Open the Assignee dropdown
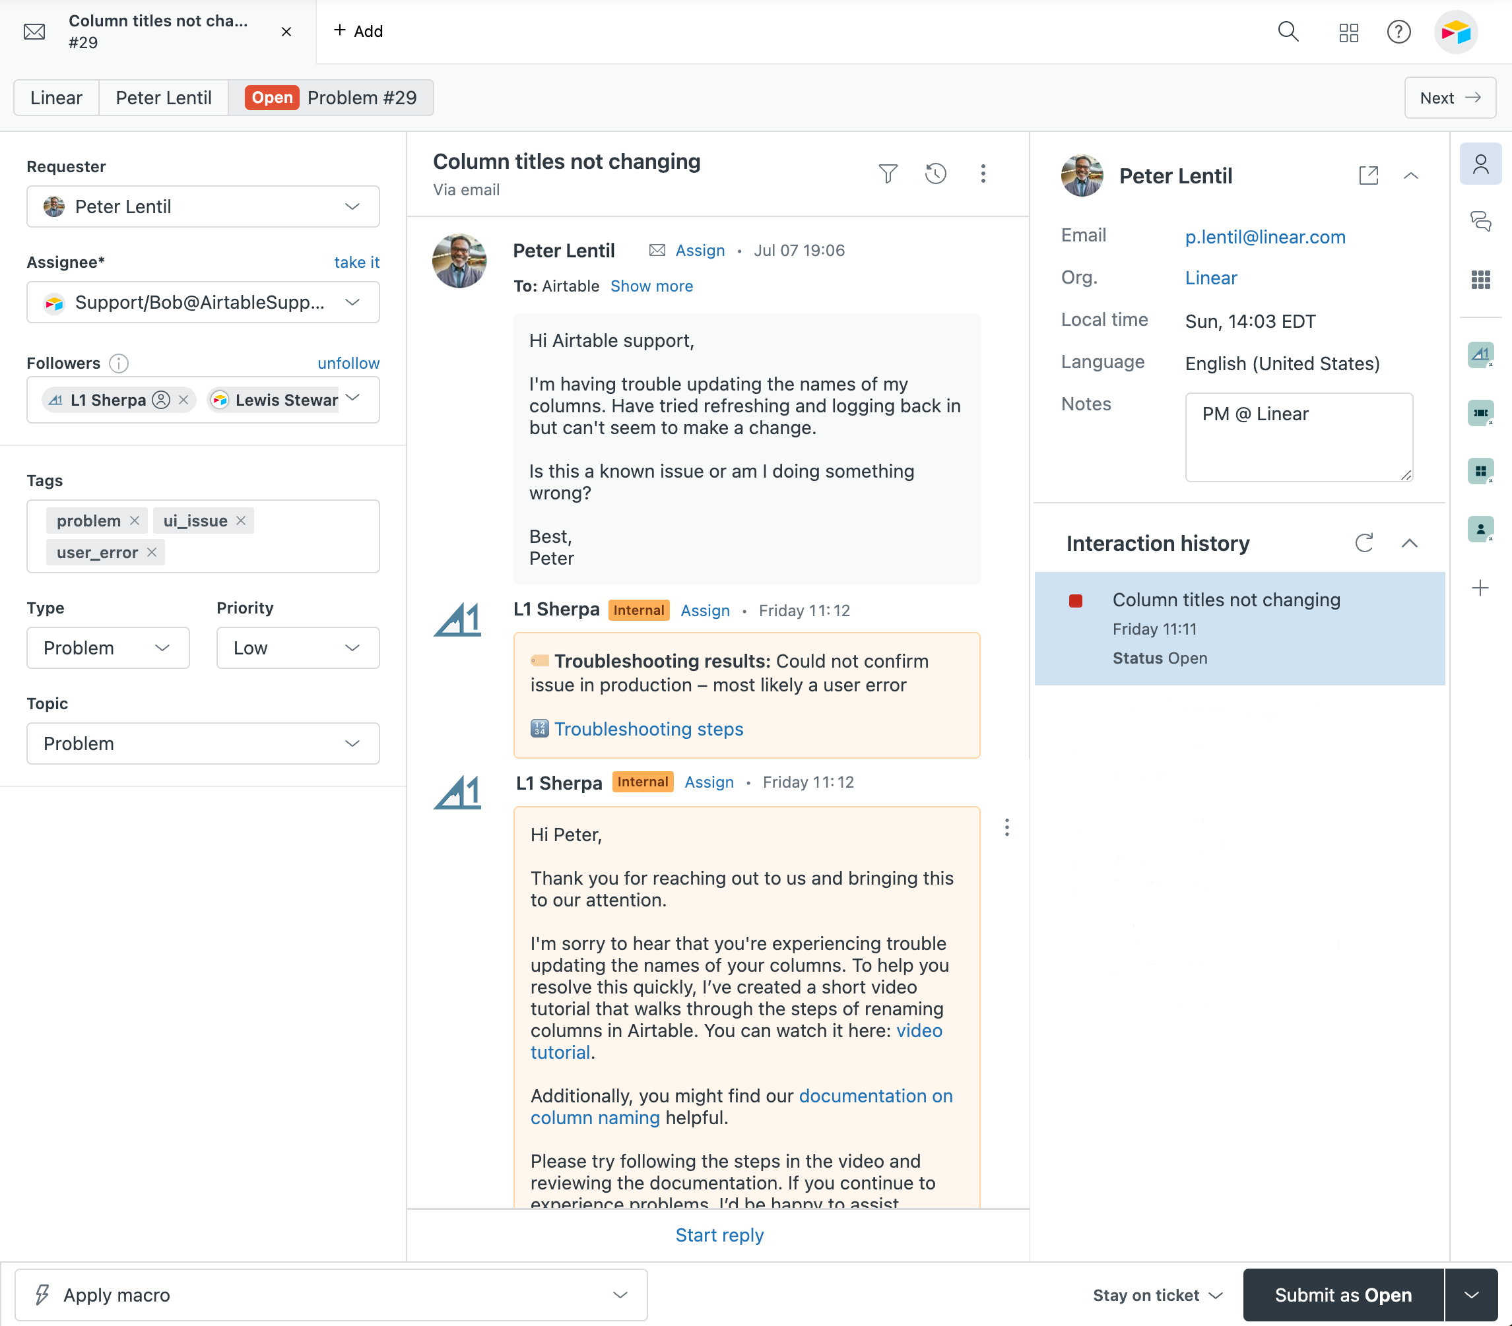 pyautogui.click(x=203, y=301)
